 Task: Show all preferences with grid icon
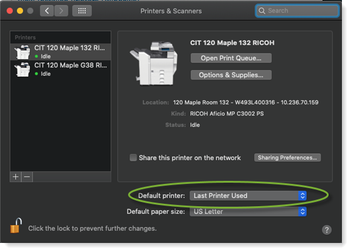tap(82, 11)
